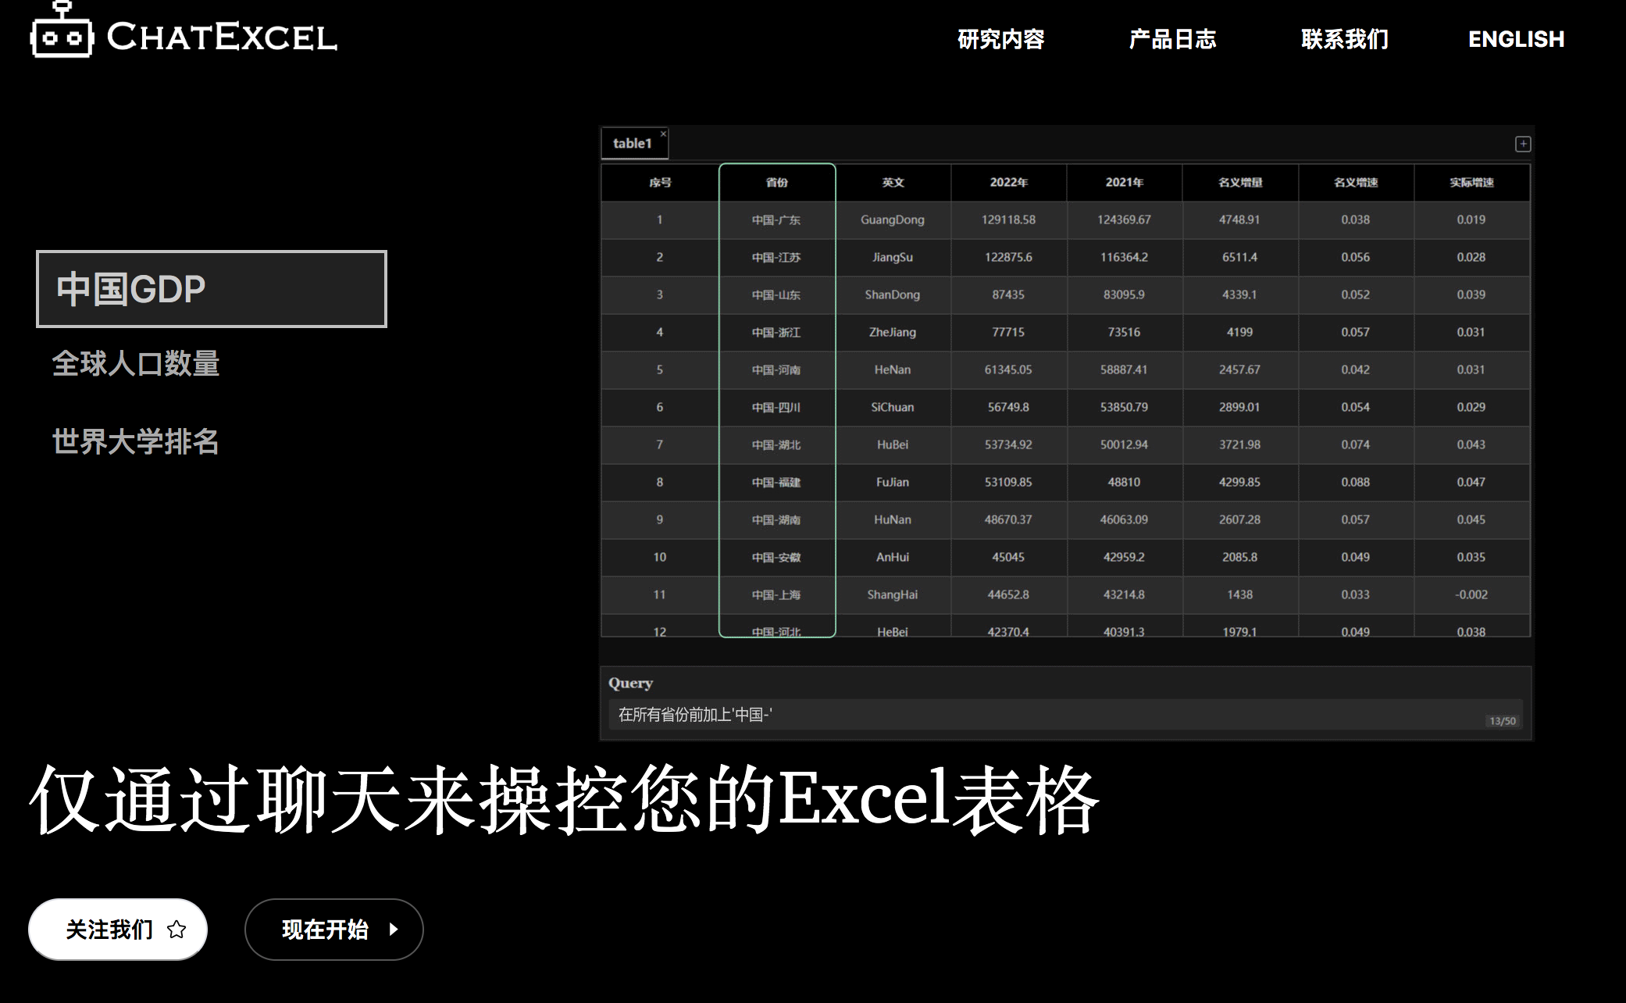The width and height of the screenshot is (1626, 1003).
Task: Click the HuBei cell
Action: pyautogui.click(x=893, y=445)
